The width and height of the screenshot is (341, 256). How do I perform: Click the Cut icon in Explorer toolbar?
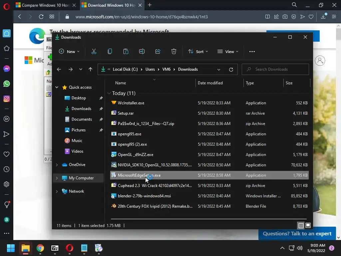(94, 52)
